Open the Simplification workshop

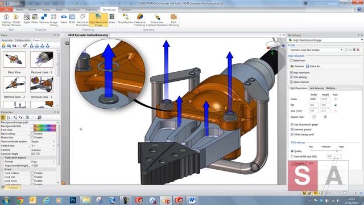[126, 19]
